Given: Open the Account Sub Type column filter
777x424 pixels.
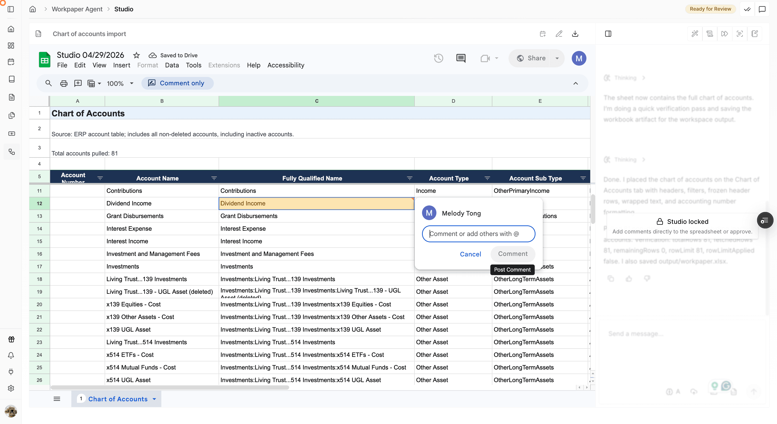Looking at the screenshot, I should (x=583, y=178).
